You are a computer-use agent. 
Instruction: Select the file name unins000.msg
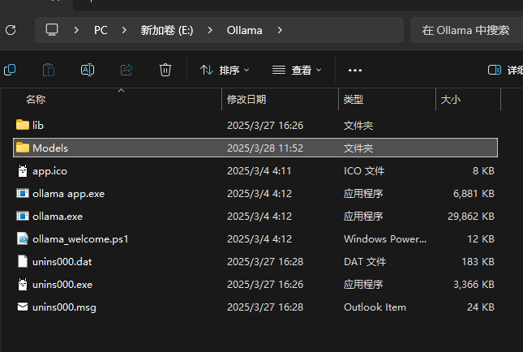64,307
